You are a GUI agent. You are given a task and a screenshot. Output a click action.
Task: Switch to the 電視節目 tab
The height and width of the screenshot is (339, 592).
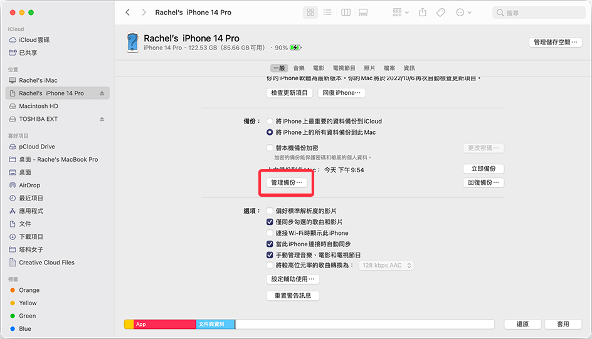click(x=344, y=68)
